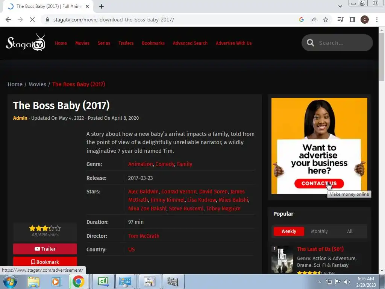Open The Last of Us poster thumbnail
This screenshot has width=385, height=289.
coord(282,260)
